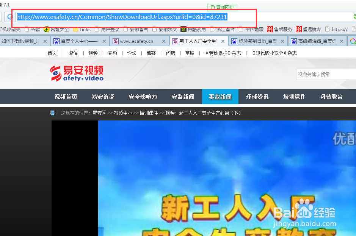Click the favicon on www.esafety.cn tab
The height and width of the screenshot is (236, 356).
[x=116, y=41]
